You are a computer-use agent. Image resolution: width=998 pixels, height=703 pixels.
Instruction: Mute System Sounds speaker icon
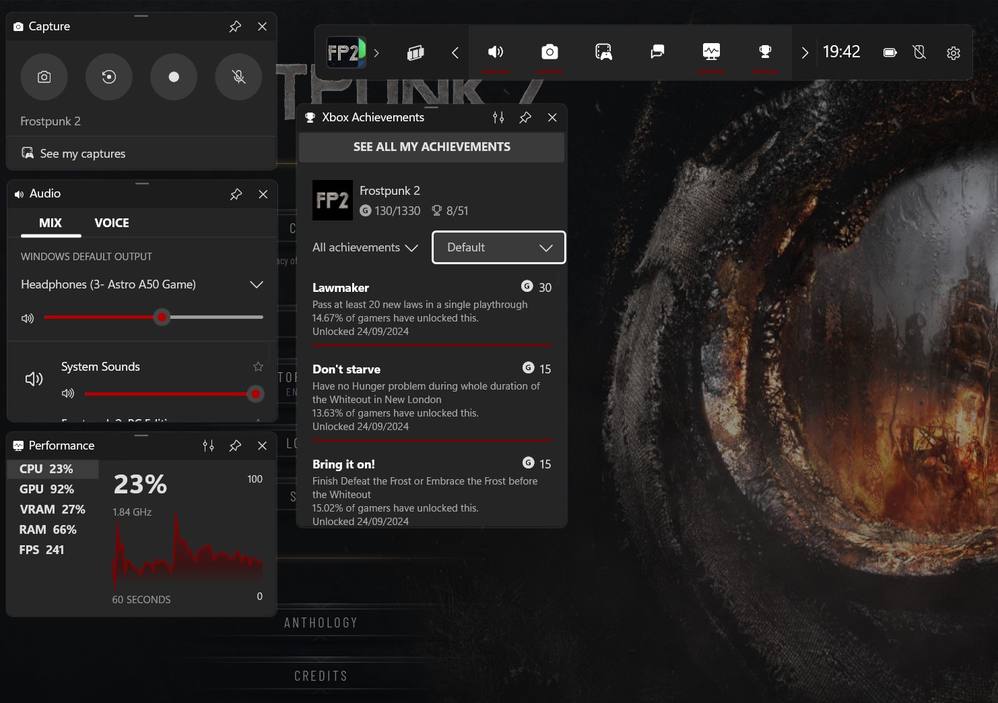tap(34, 379)
